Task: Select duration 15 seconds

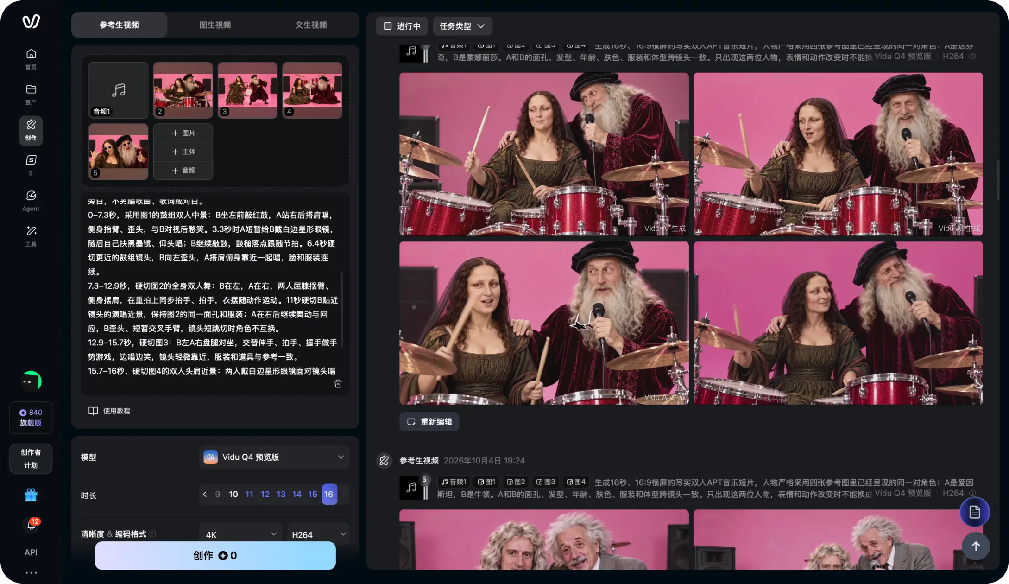Action: 313,494
